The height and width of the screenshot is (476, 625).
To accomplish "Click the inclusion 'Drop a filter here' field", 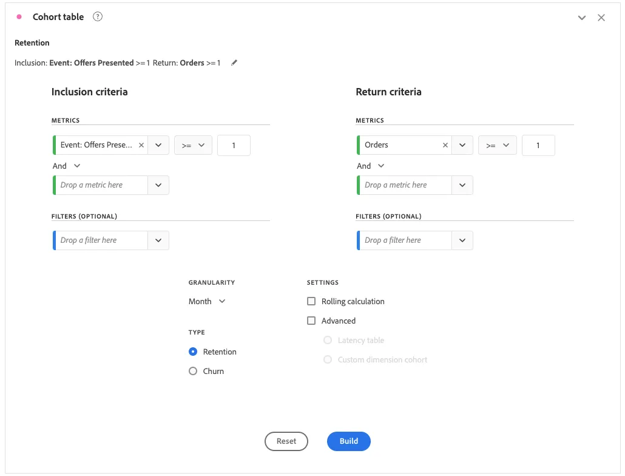I will pyautogui.click(x=101, y=240).
